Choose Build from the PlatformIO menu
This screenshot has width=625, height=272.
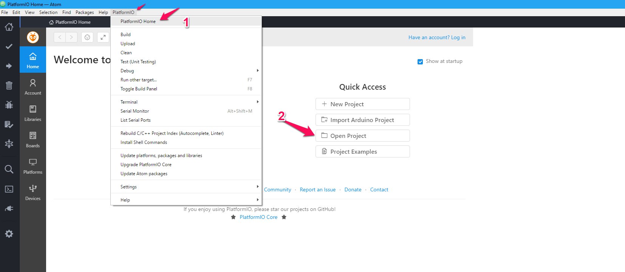(x=186, y=35)
